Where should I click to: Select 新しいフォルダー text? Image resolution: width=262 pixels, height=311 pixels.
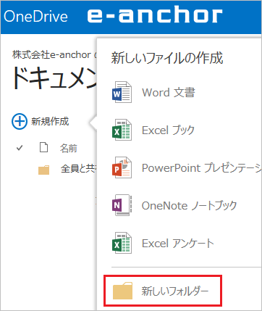175,291
